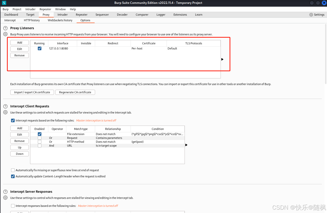Open the Proxy Listeners settings gear

point(5,34)
